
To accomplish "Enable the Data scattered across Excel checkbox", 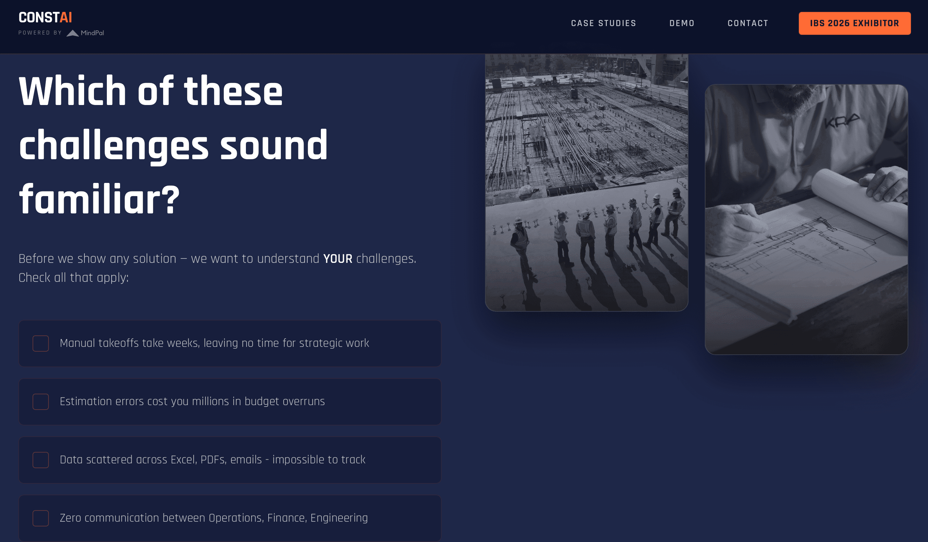I will coord(40,460).
